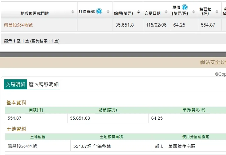The height and width of the screenshot is (155, 226).
Task: Click 64.25 unit price in 基本資料
Action: [157, 118]
